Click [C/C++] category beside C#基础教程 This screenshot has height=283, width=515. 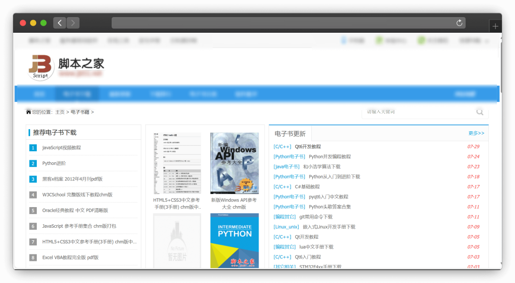point(282,187)
